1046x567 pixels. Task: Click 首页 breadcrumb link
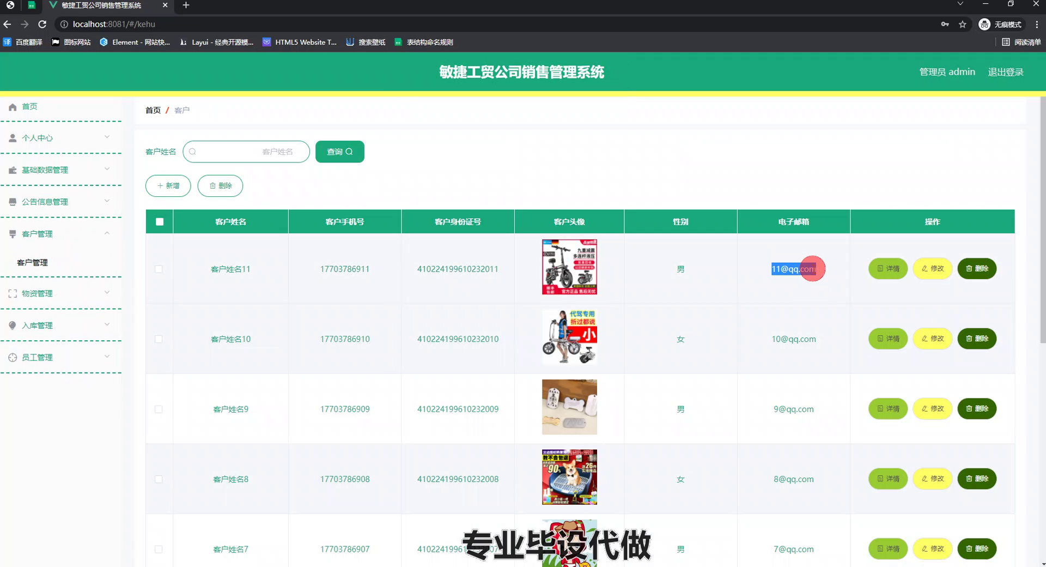click(153, 110)
